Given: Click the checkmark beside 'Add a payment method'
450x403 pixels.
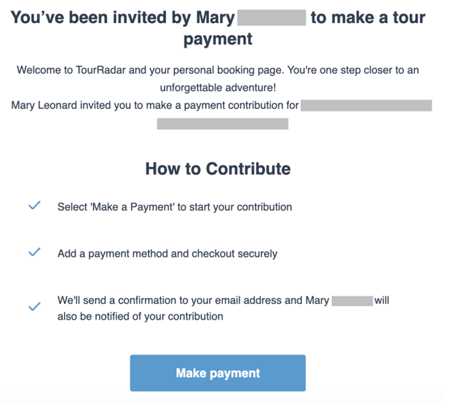Looking at the screenshot, I should coord(34,252).
